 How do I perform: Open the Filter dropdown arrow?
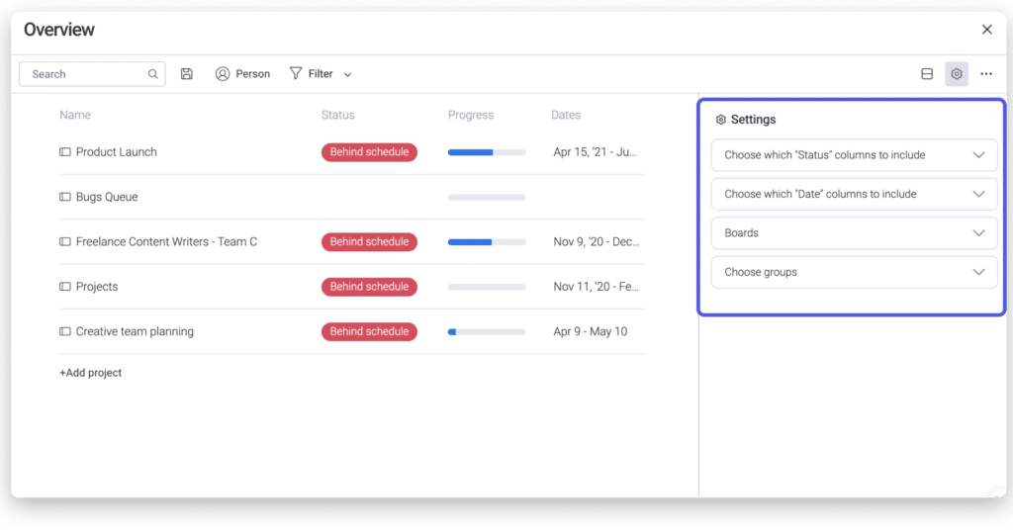tap(347, 74)
